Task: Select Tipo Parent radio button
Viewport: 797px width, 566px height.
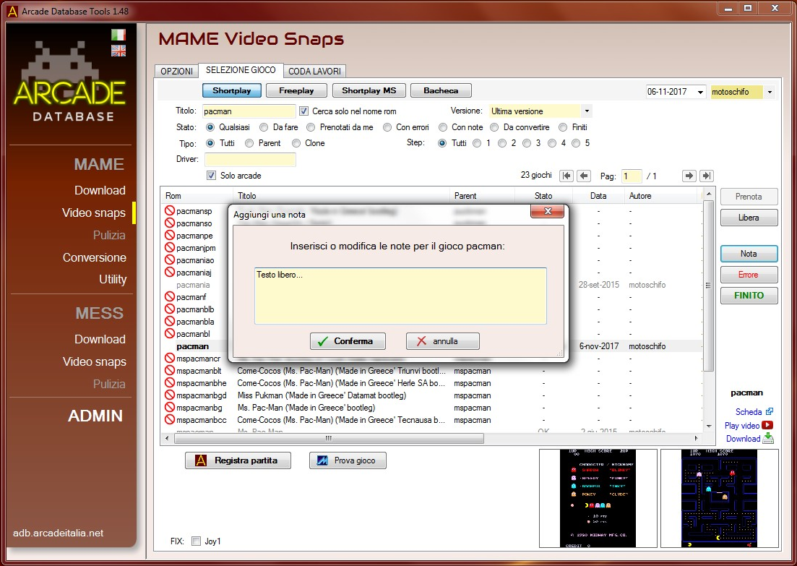Action: click(249, 143)
